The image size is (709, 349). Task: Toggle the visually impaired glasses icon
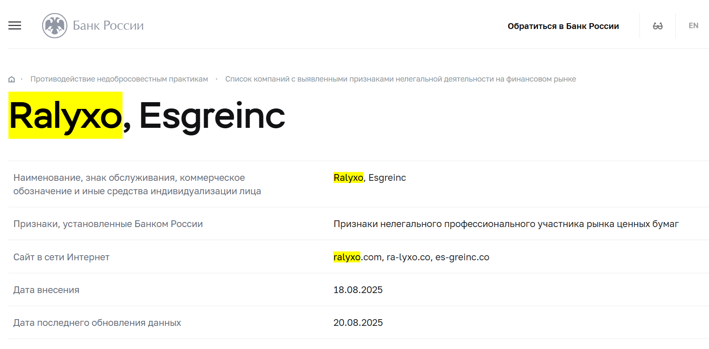pos(658,26)
